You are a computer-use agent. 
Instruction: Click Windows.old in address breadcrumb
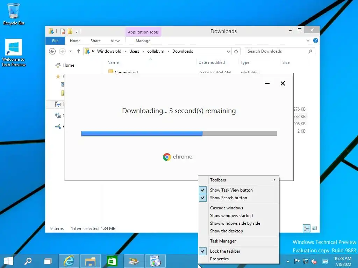click(x=109, y=51)
